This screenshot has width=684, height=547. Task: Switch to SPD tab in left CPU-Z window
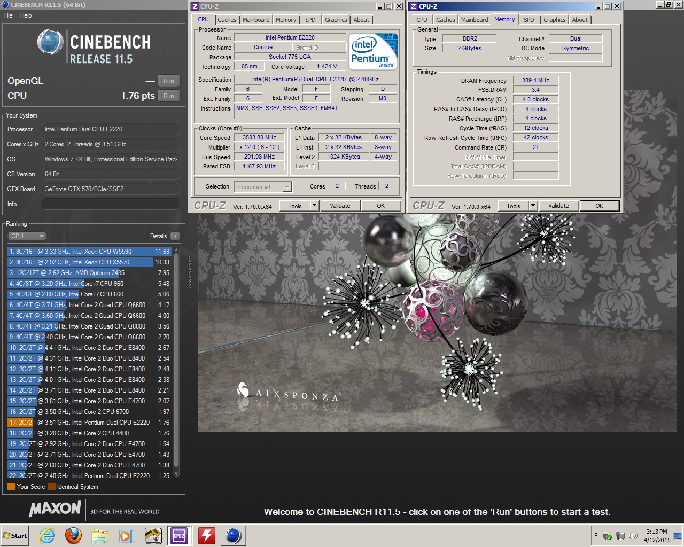(310, 20)
